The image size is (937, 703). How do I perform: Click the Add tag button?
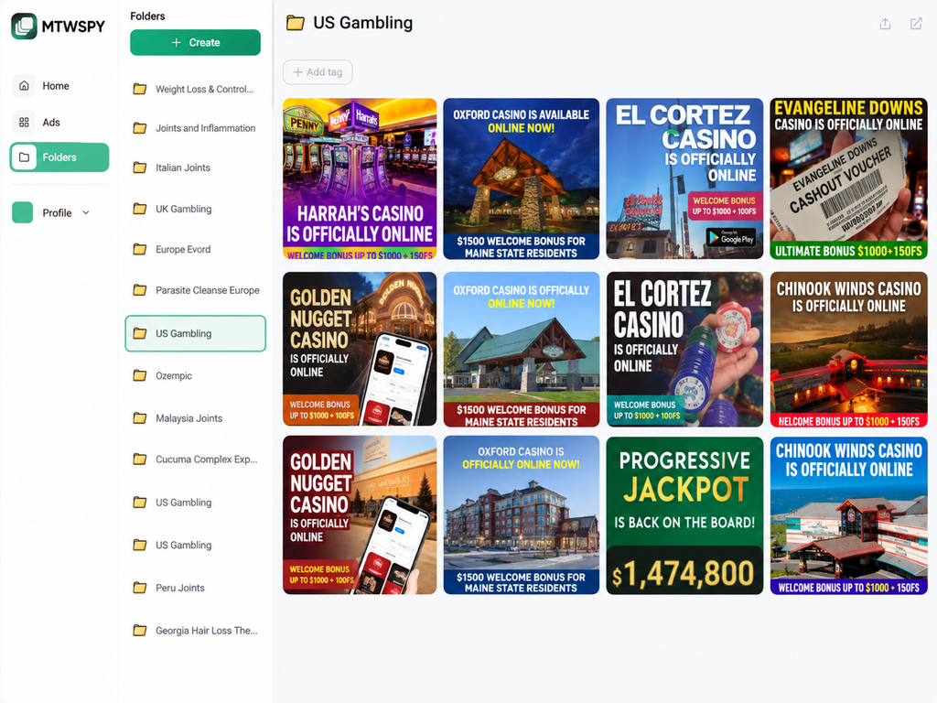pyautogui.click(x=318, y=72)
